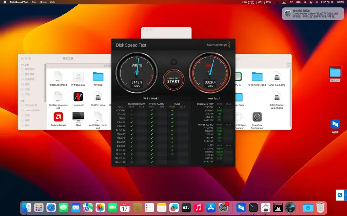Open the battery status menu
Image resolution: width=347 pixels, height=216 pixels.
(x=298, y=2)
